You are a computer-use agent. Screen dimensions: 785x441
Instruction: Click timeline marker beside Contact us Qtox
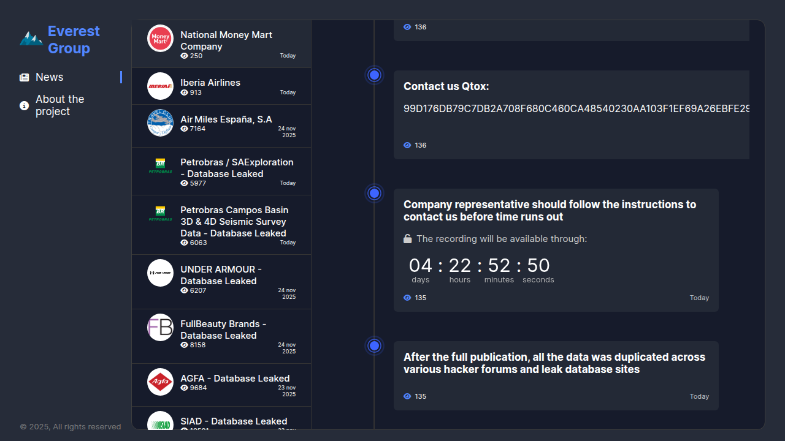(374, 75)
